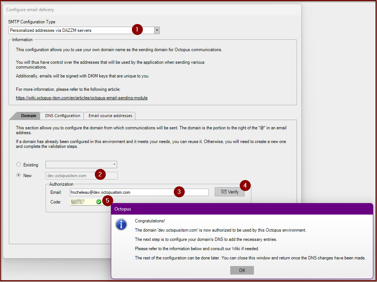Select the New domain radio button

coord(18,175)
